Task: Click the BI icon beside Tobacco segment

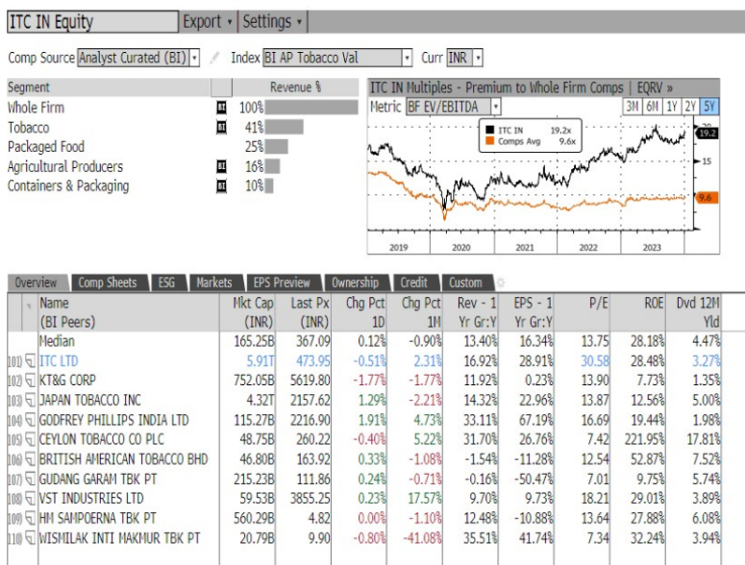Action: coord(221,127)
